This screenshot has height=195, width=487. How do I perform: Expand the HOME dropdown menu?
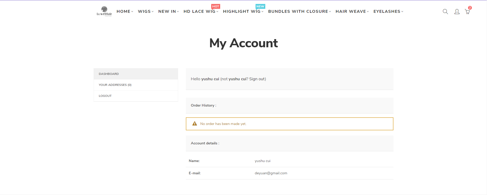125,12
